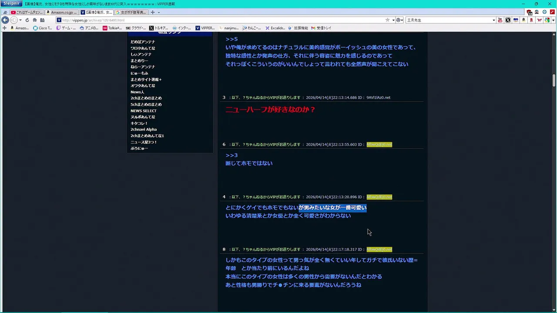Screen dimensions: 557x313
Task: Click highlighted ID on post 6
Action: pos(379,144)
